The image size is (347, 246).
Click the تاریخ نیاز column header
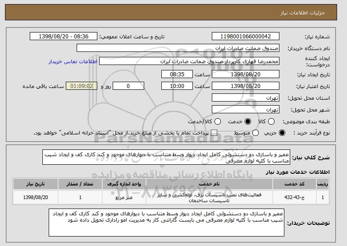pos(36,184)
